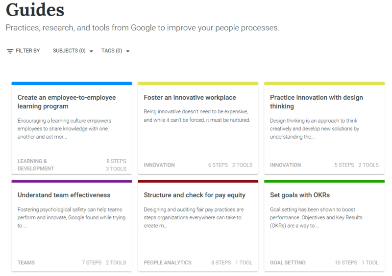Click the green bar on OKRs card
392x276 pixels.
coord(324,181)
